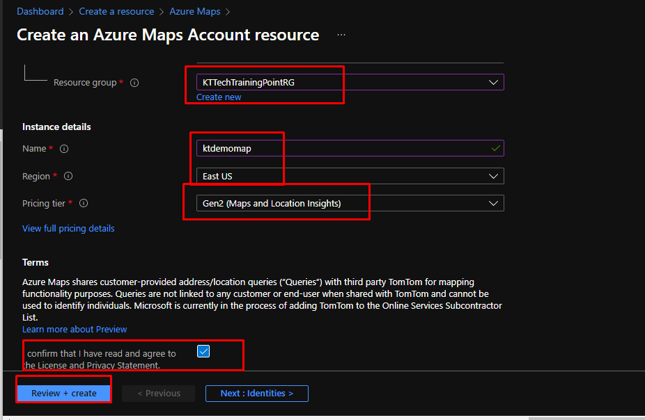Click the Resource group label
This screenshot has height=420, width=645.
point(85,83)
